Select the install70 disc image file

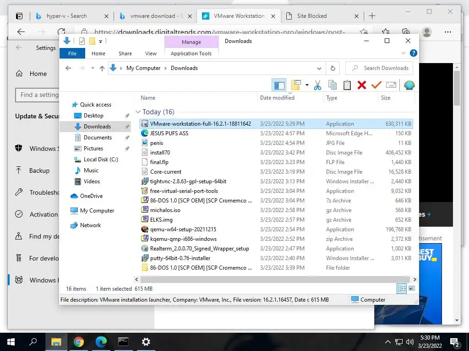click(x=276, y=153)
